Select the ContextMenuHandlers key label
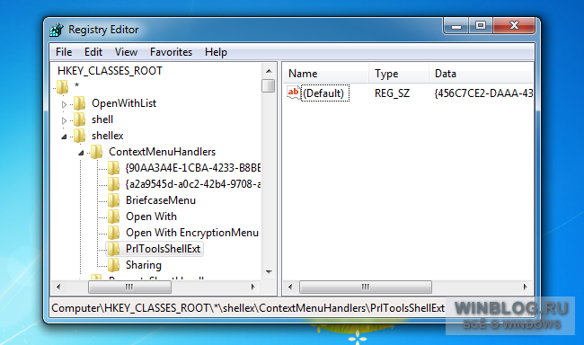Viewport: 584px width, 345px height. point(162,152)
